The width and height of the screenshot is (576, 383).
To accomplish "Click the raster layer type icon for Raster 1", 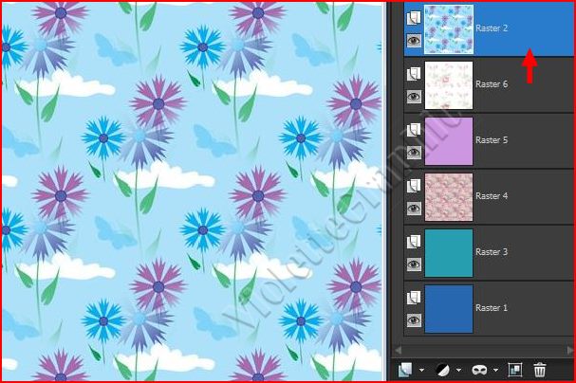I will coord(413,299).
